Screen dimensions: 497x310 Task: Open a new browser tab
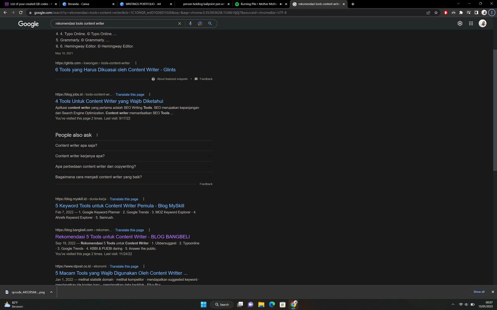click(353, 4)
